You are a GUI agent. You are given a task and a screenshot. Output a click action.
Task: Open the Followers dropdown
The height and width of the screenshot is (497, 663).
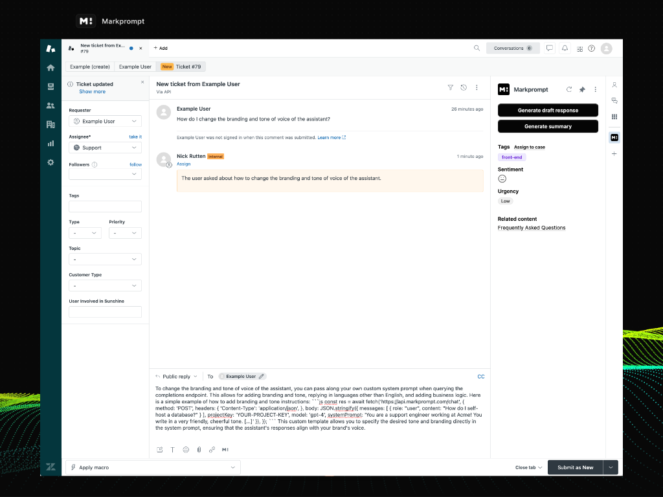point(106,173)
